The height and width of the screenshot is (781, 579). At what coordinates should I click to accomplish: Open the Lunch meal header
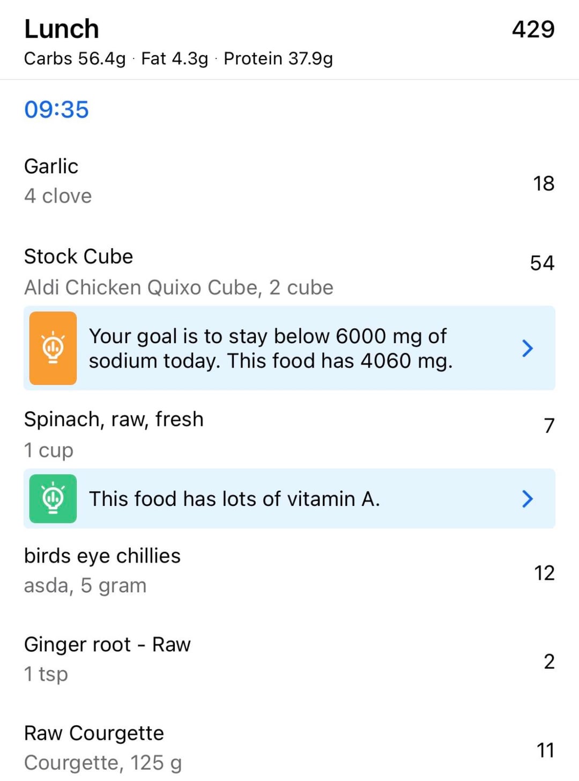[x=62, y=29]
